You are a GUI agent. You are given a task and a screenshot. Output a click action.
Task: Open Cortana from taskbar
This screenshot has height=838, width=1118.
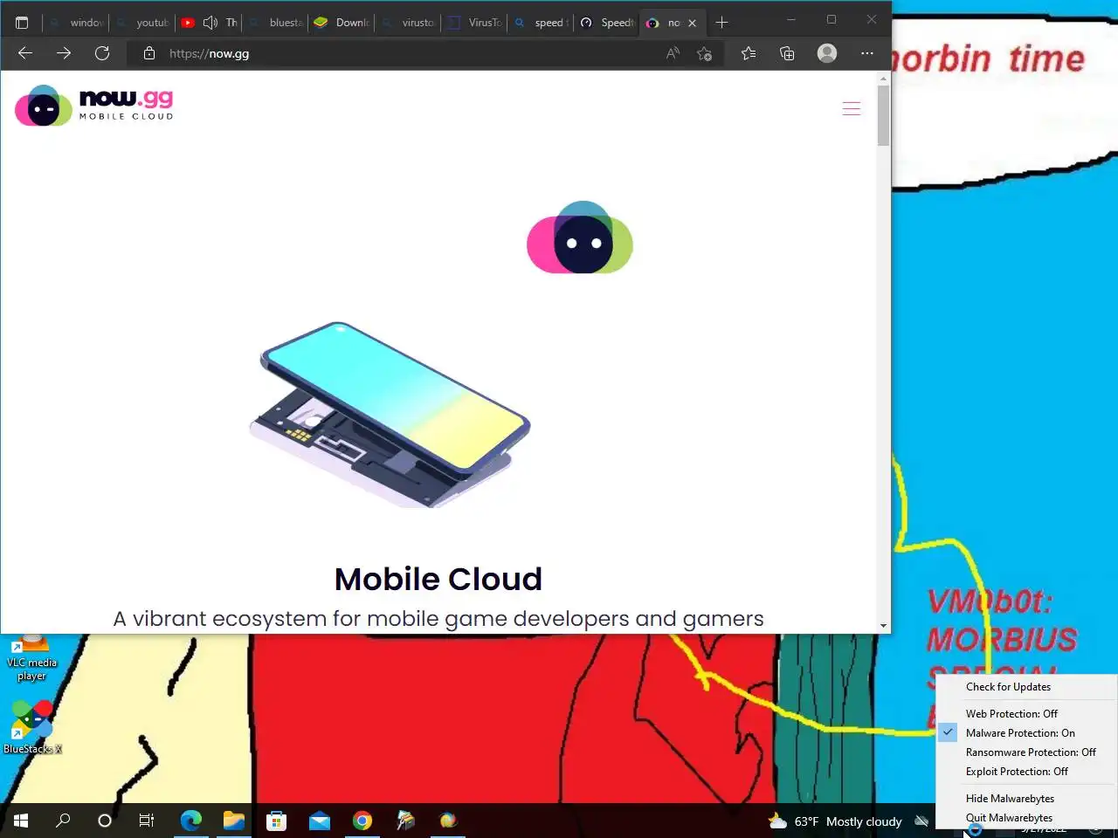pyautogui.click(x=105, y=821)
